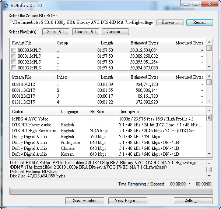Sort codec list by Description header
This screenshot has width=221, height=209.
coord(161,112)
